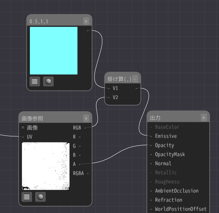Click plus button on 出力 node
Screen dimensions: 219x213
[203, 118]
